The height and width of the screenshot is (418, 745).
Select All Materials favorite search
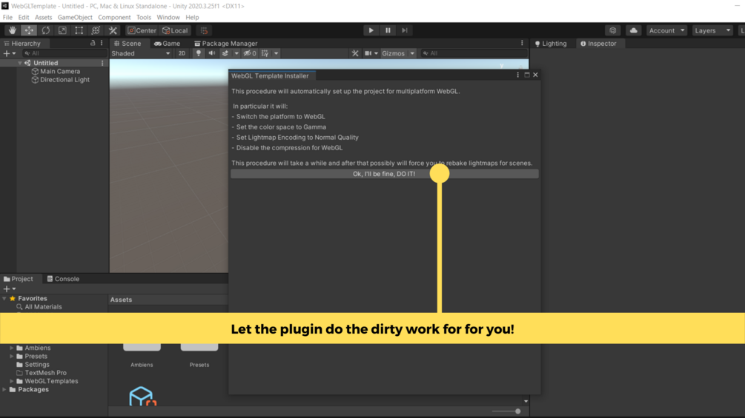coord(43,306)
